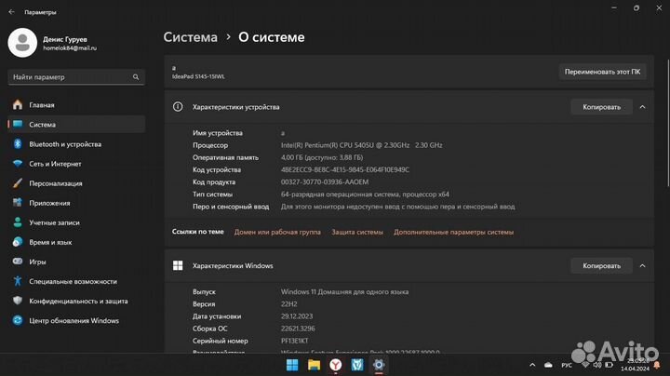Click the account name Денис Гуруев
Viewport: 670px width, 376px height.
65,39
